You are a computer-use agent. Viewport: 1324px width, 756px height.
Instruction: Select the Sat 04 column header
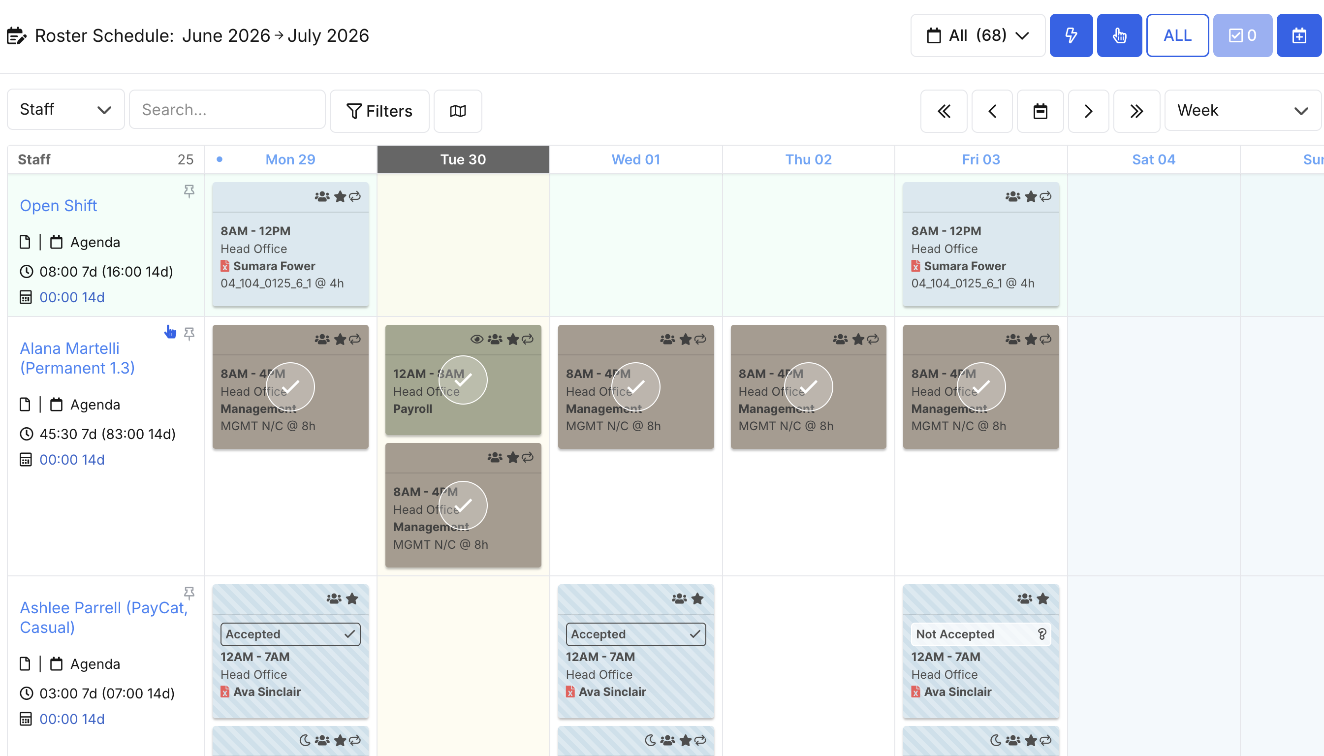click(1153, 159)
